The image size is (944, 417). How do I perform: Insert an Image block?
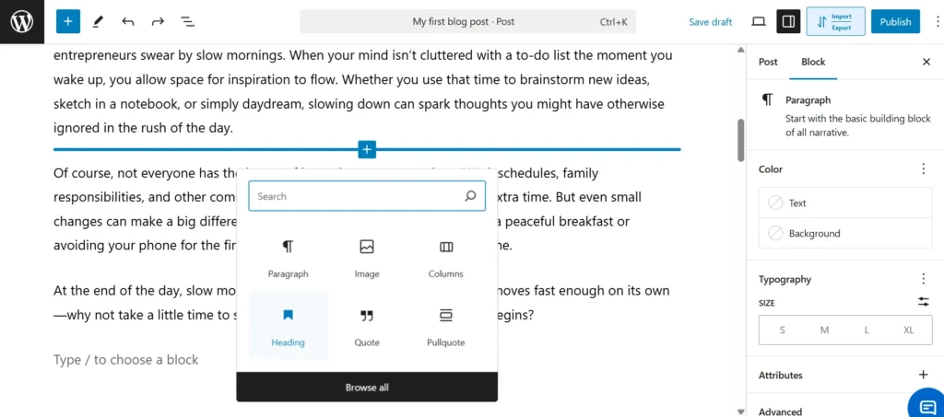click(x=367, y=258)
